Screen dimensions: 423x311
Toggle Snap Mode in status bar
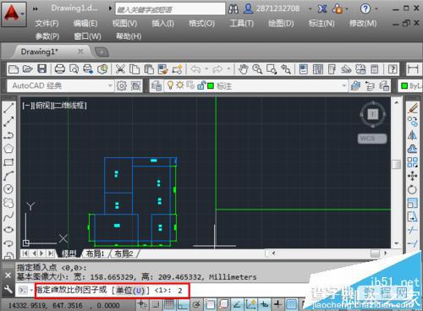(156, 304)
